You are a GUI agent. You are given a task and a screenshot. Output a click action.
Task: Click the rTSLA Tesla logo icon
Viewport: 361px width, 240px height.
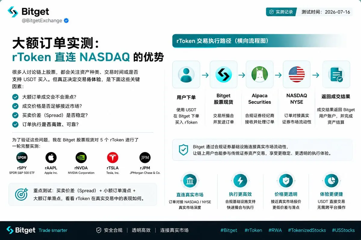[113, 157]
